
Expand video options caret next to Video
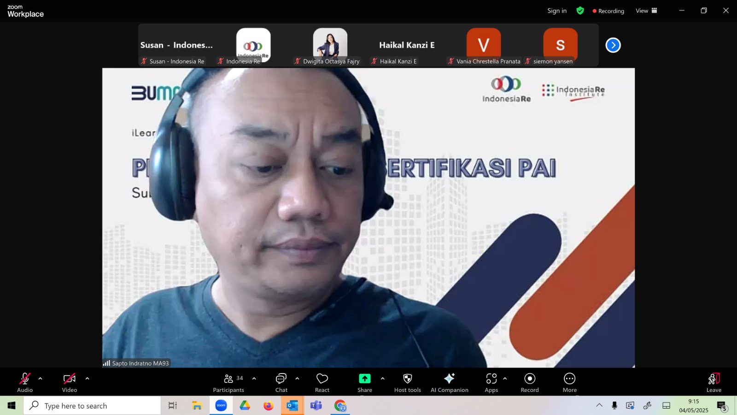tap(87, 379)
